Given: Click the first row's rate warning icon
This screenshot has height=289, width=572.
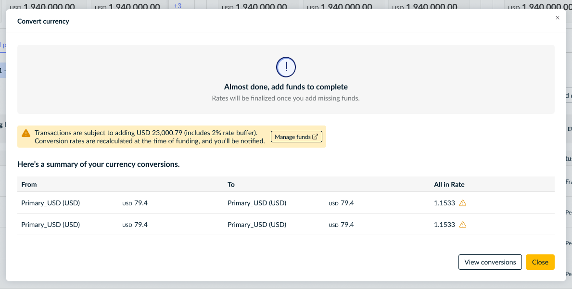Looking at the screenshot, I should click(x=463, y=203).
